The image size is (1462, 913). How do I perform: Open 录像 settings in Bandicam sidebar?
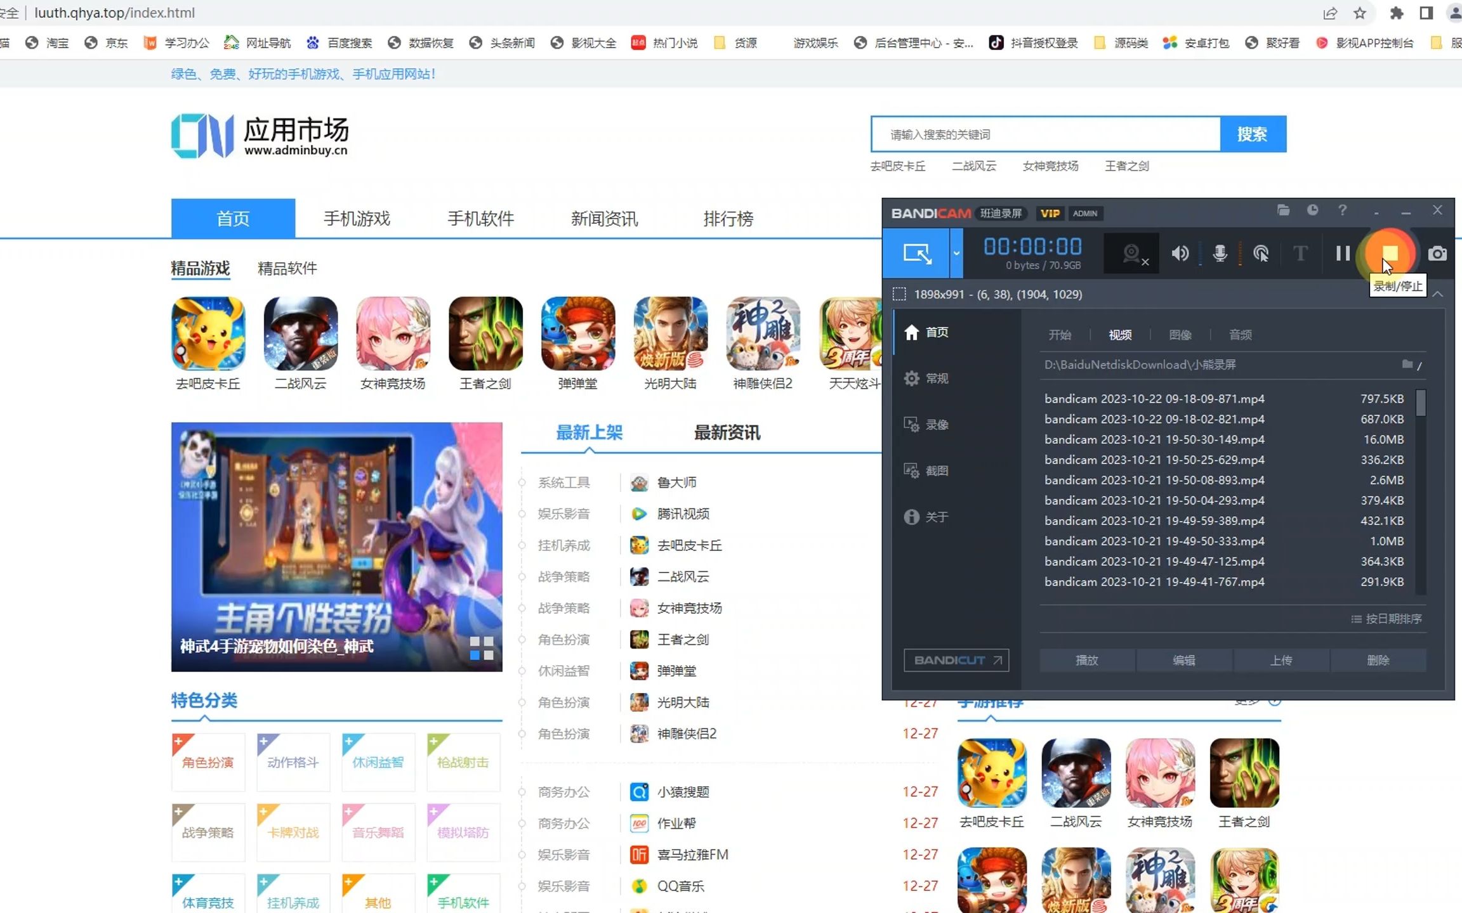pos(926,425)
